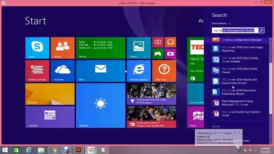This screenshot has height=154, width=274.
Task: Close the 'Recording will now begin' notification
Action: click(239, 133)
